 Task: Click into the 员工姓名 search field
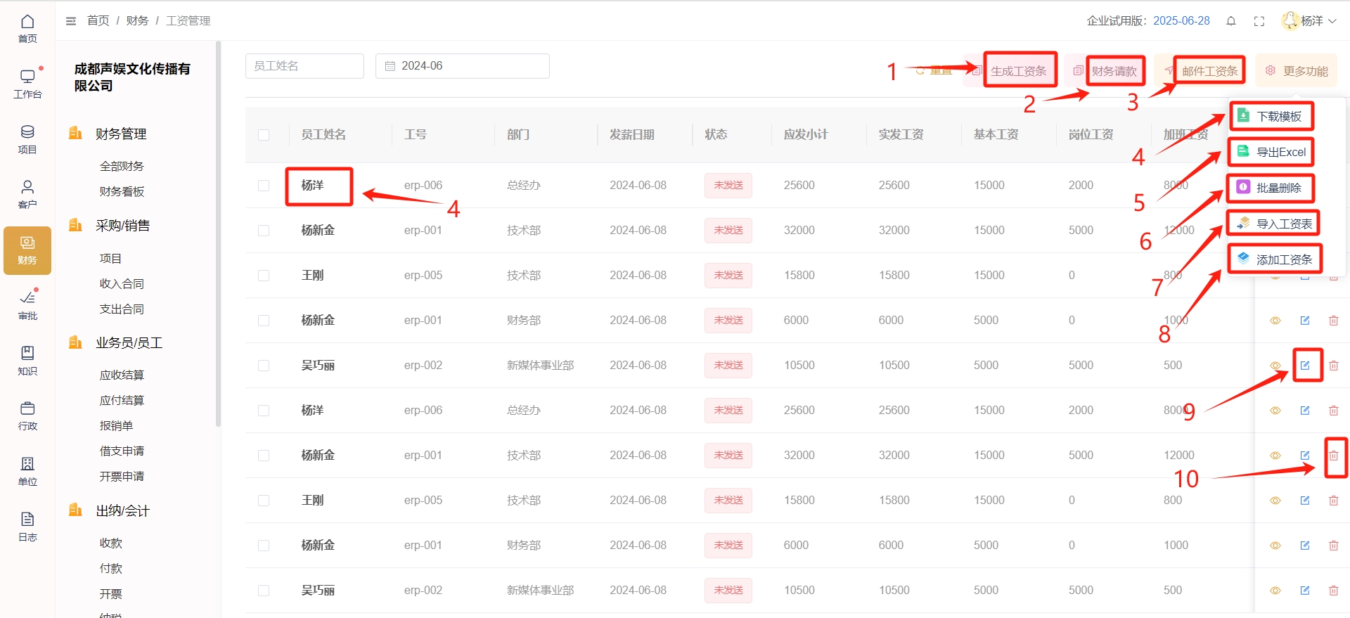(x=304, y=66)
